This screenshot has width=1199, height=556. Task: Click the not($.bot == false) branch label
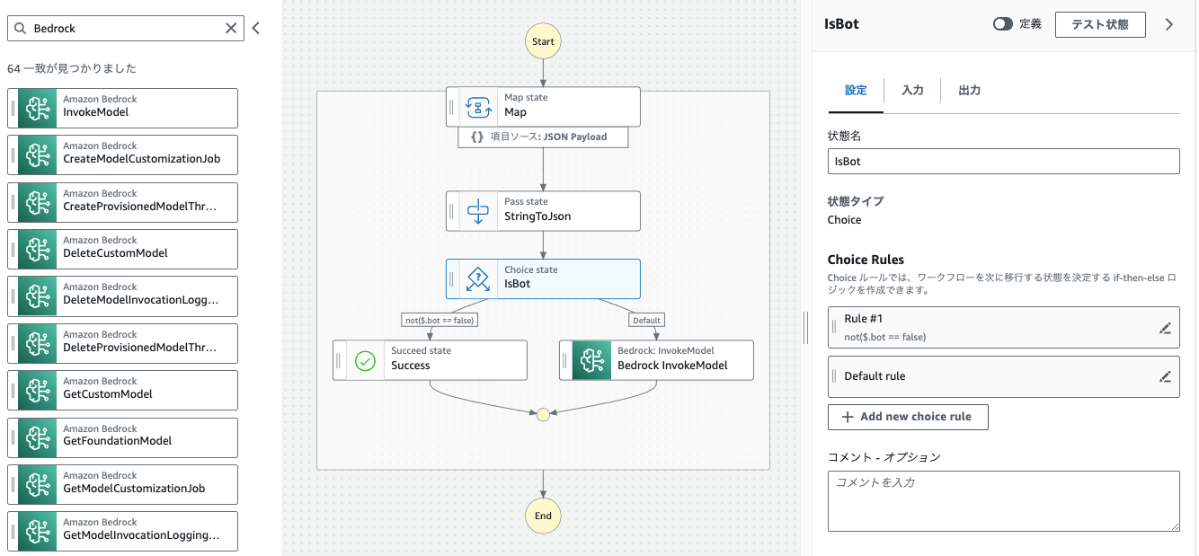tap(439, 320)
